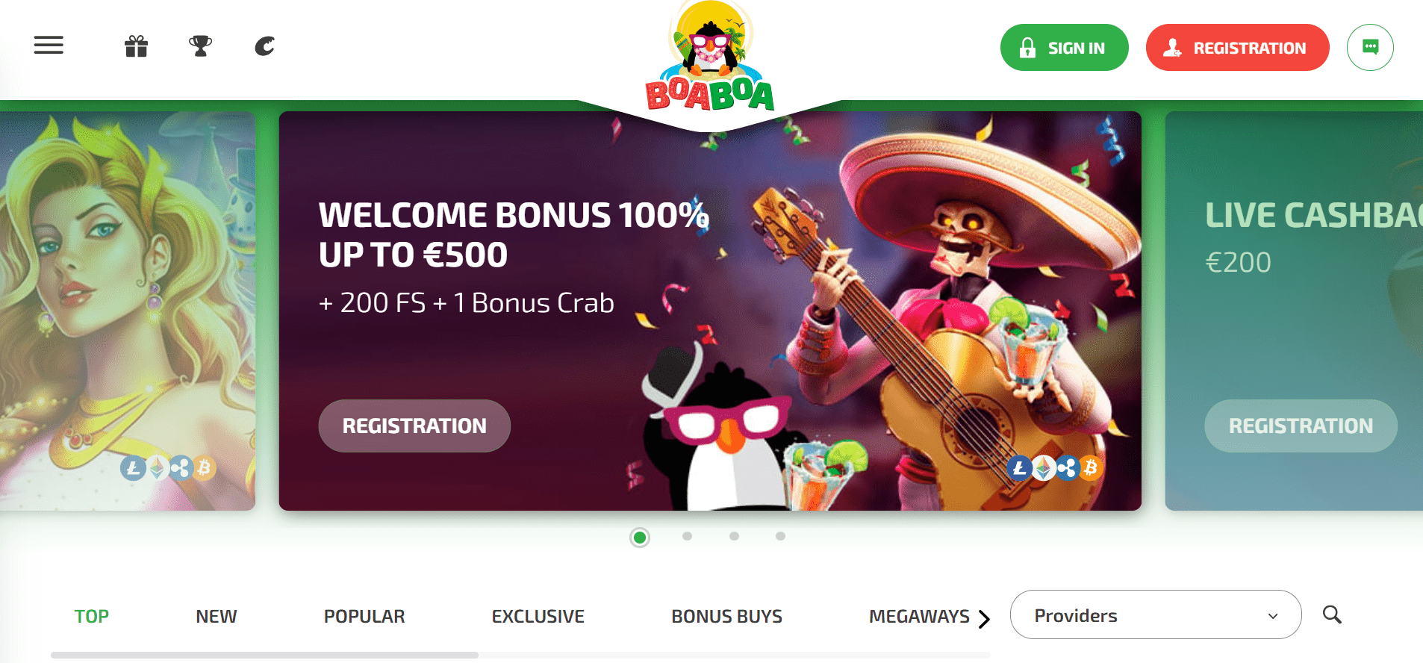Click the red REGISTRATION header button
1423x663 pixels.
pos(1237,48)
